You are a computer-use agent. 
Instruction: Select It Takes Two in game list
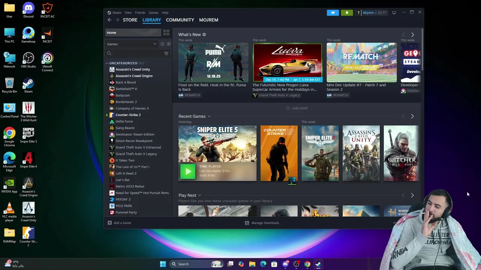point(125,160)
